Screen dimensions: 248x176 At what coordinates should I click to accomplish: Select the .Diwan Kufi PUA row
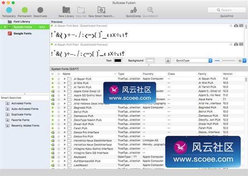pyautogui.click(x=147, y=124)
